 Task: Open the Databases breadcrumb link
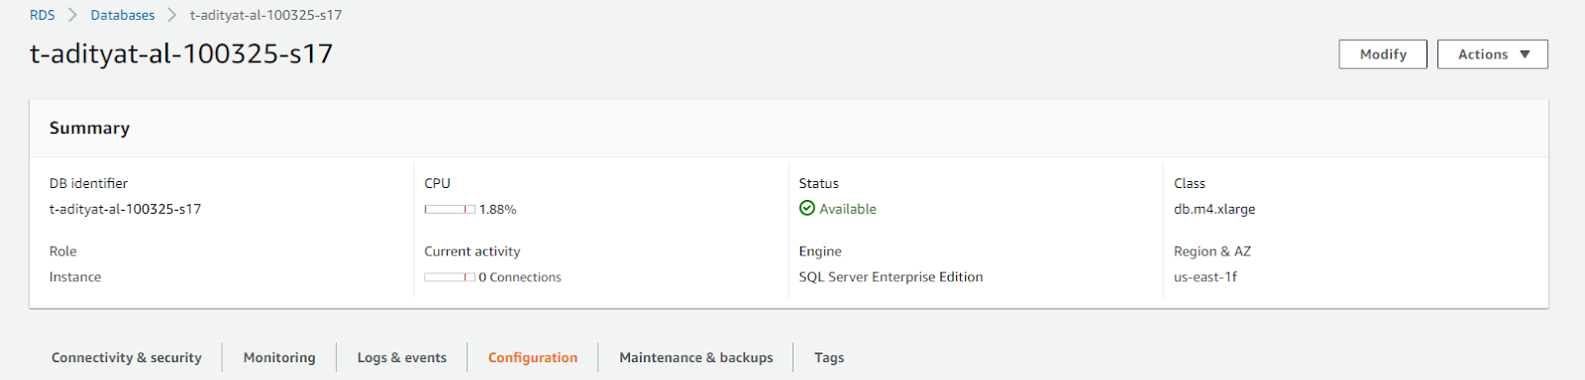point(123,15)
